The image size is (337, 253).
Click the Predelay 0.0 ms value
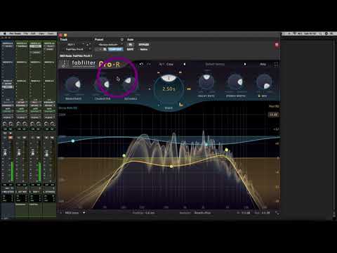150,213
